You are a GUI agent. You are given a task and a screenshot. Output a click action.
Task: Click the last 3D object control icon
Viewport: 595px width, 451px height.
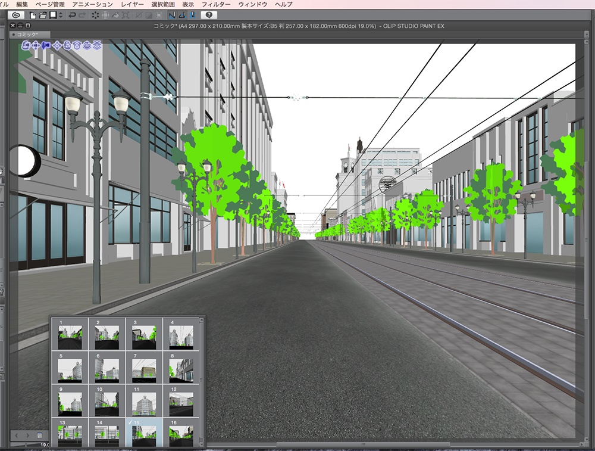pos(97,45)
